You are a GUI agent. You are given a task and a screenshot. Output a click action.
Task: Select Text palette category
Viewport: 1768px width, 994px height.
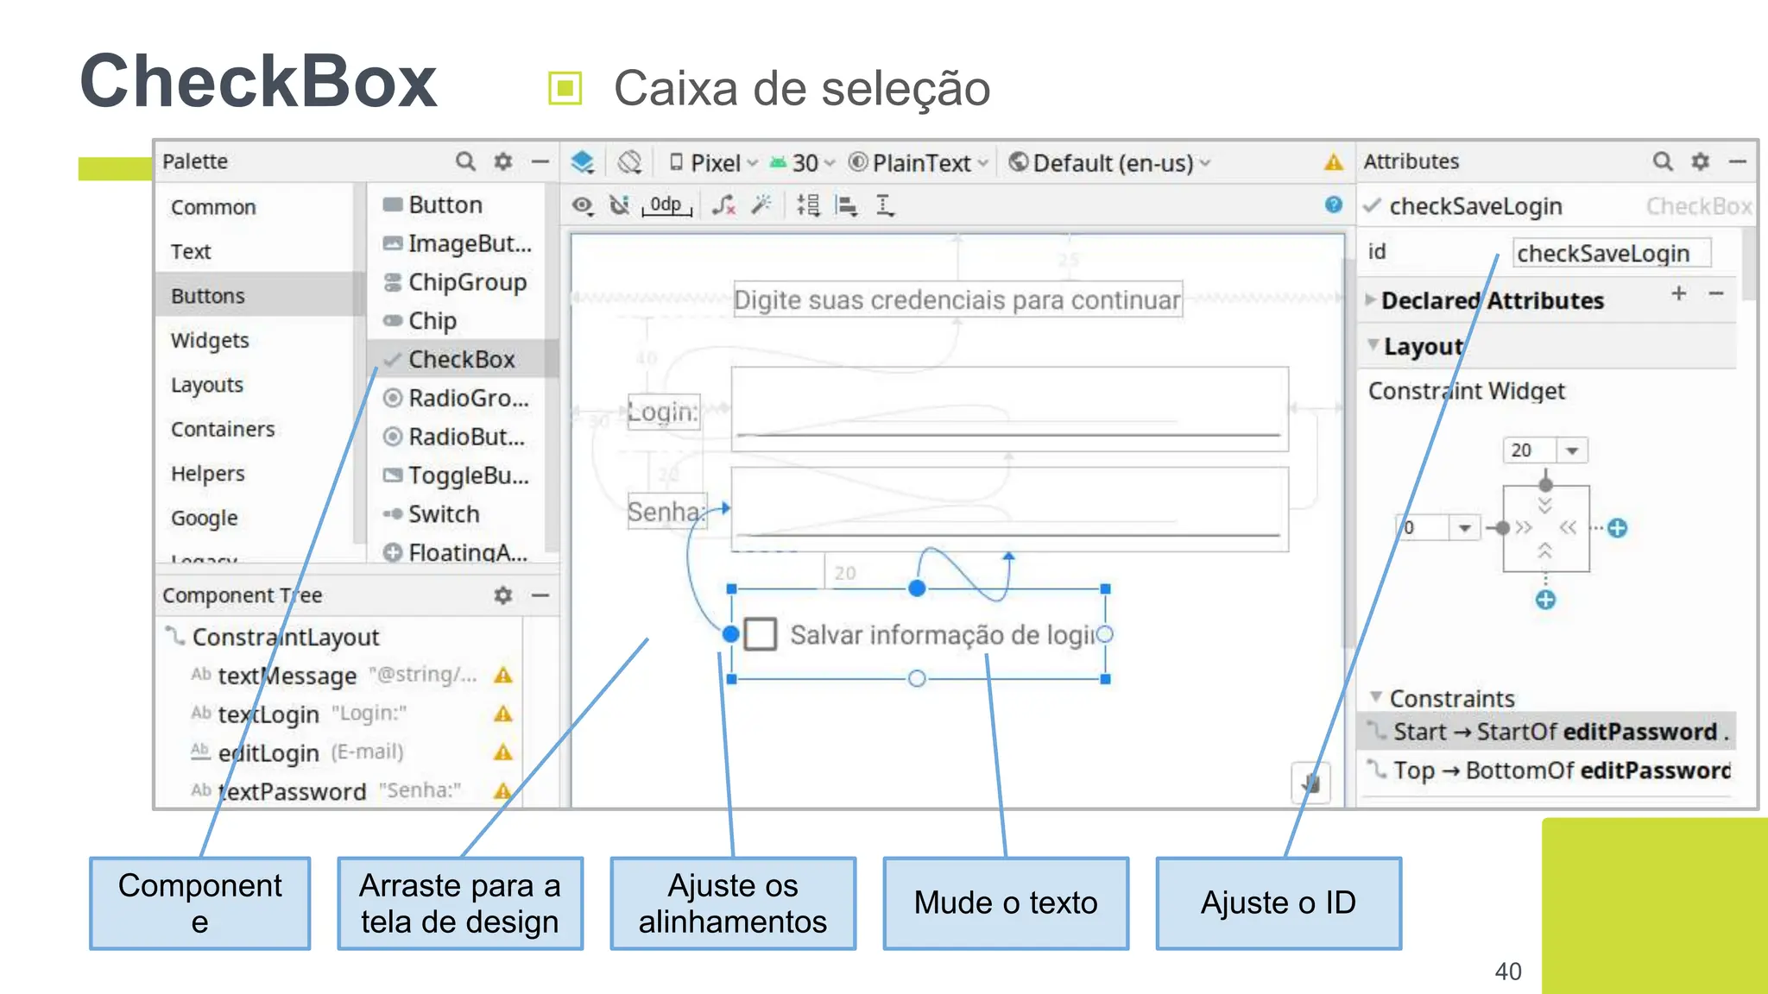[191, 251]
